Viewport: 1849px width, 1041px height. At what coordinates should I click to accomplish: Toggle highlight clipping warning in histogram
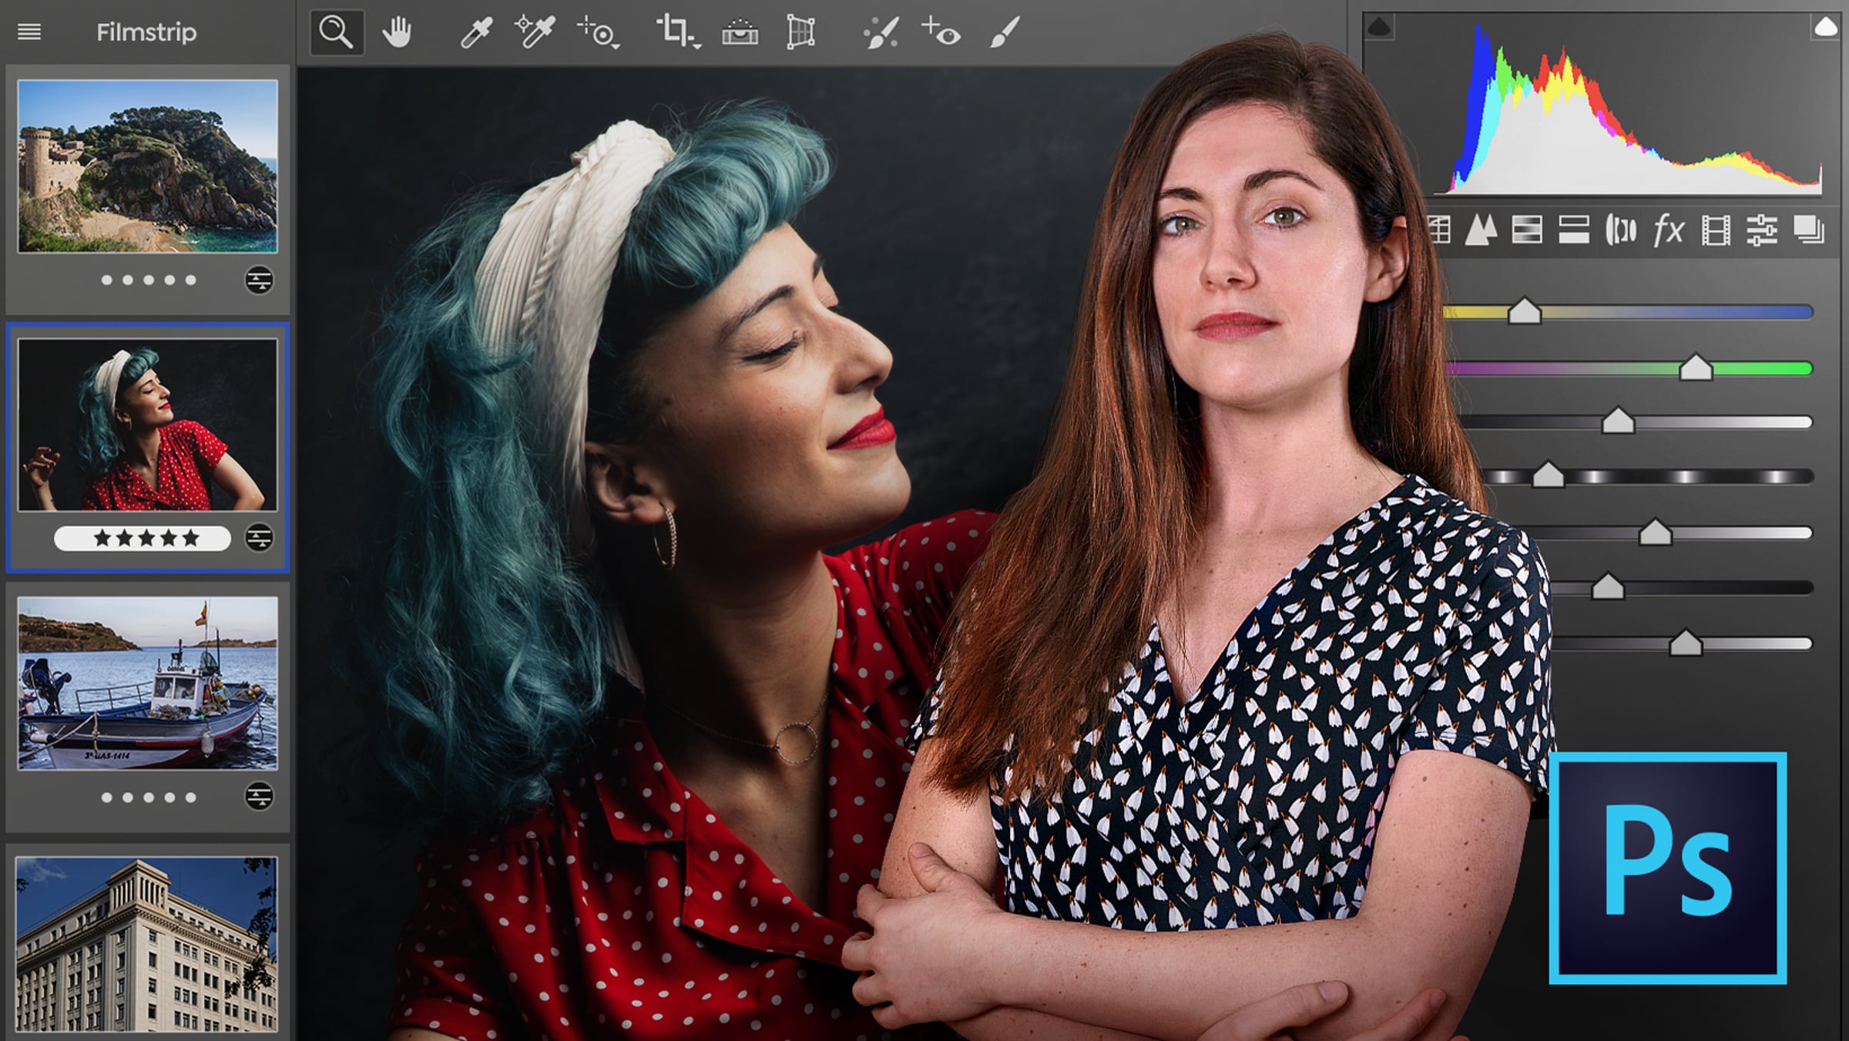[x=1825, y=28]
